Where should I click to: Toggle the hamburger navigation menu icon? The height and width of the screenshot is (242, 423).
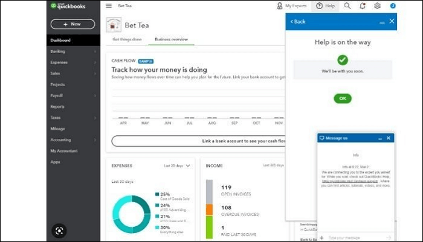coord(109,5)
